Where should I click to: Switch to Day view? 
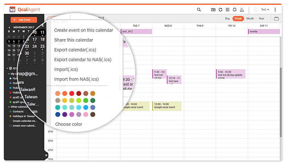coord(228,18)
